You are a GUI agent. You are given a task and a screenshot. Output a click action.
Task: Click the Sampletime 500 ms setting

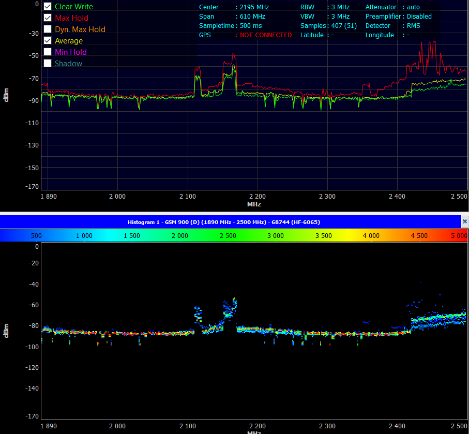251,26
